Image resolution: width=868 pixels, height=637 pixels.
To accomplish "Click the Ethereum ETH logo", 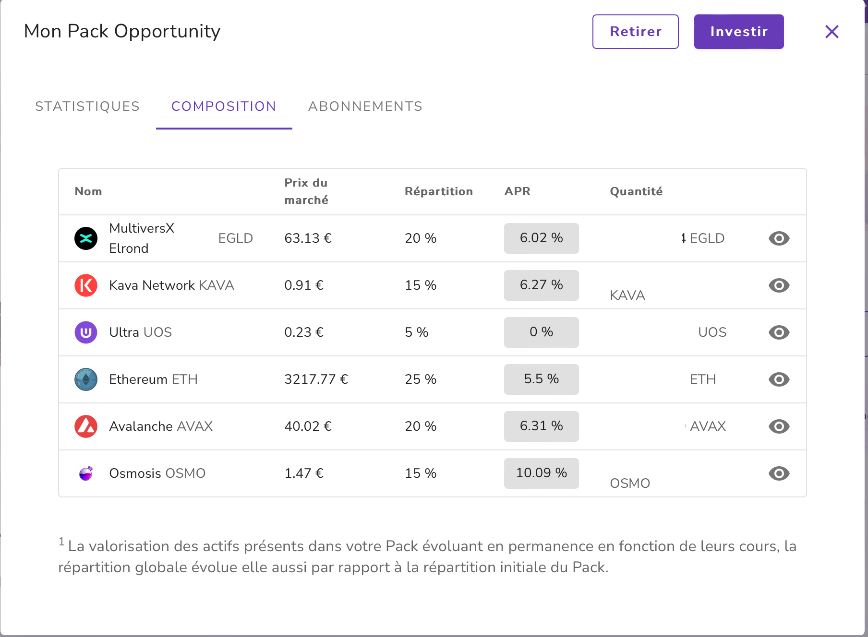I will click(x=86, y=379).
